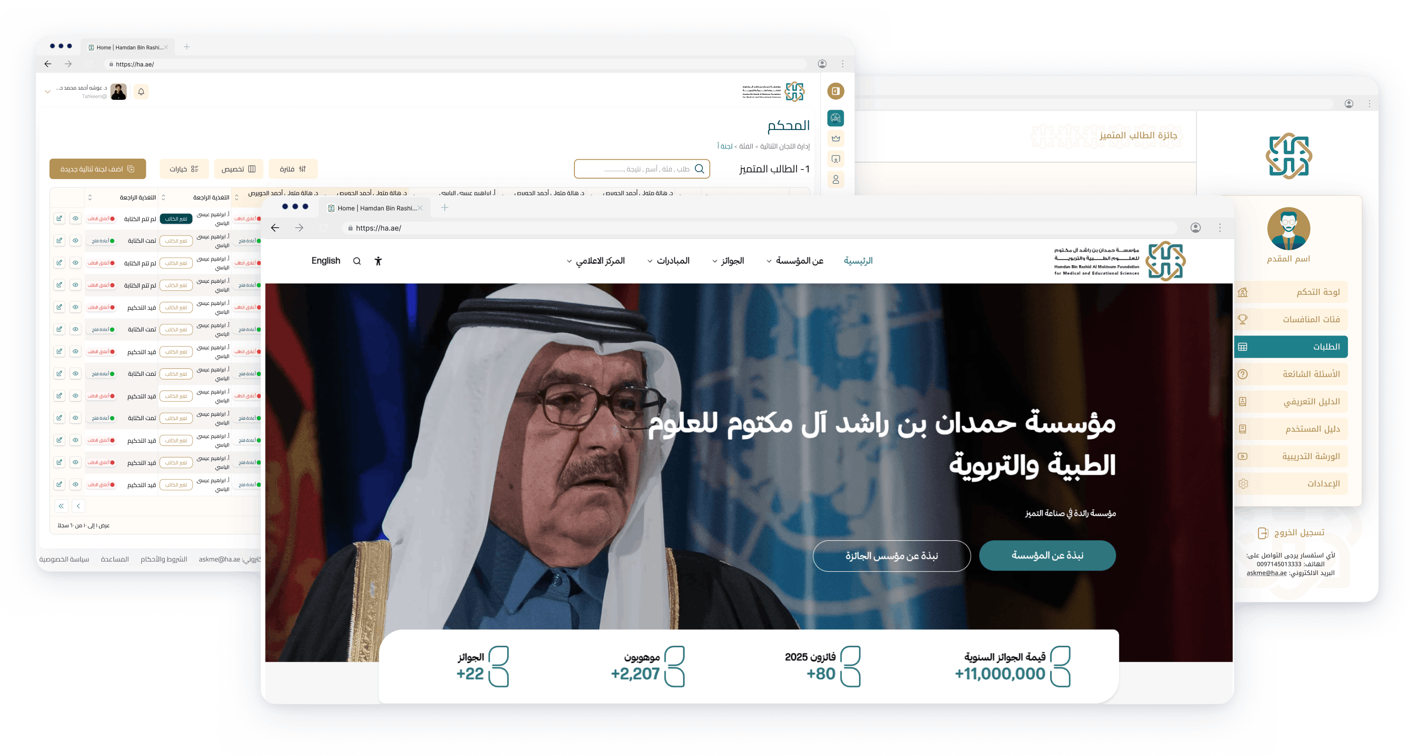Image resolution: width=1415 pixels, height=756 pixels.
Task: Open the accessibility options icon beside search
Action: click(x=378, y=261)
